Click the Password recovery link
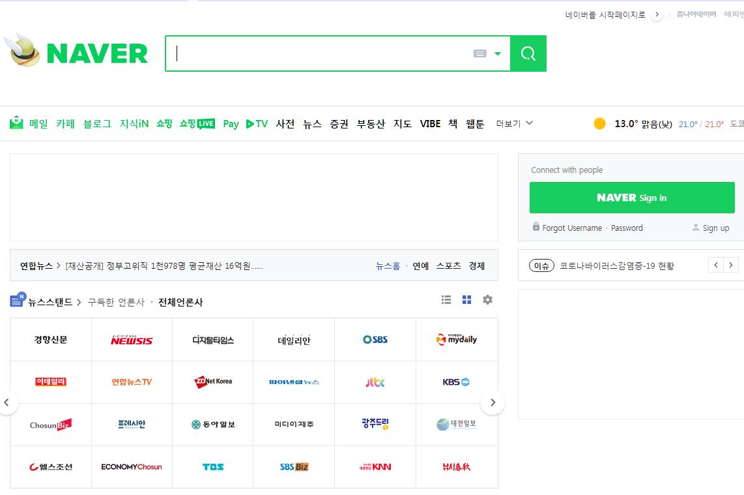 (x=627, y=228)
